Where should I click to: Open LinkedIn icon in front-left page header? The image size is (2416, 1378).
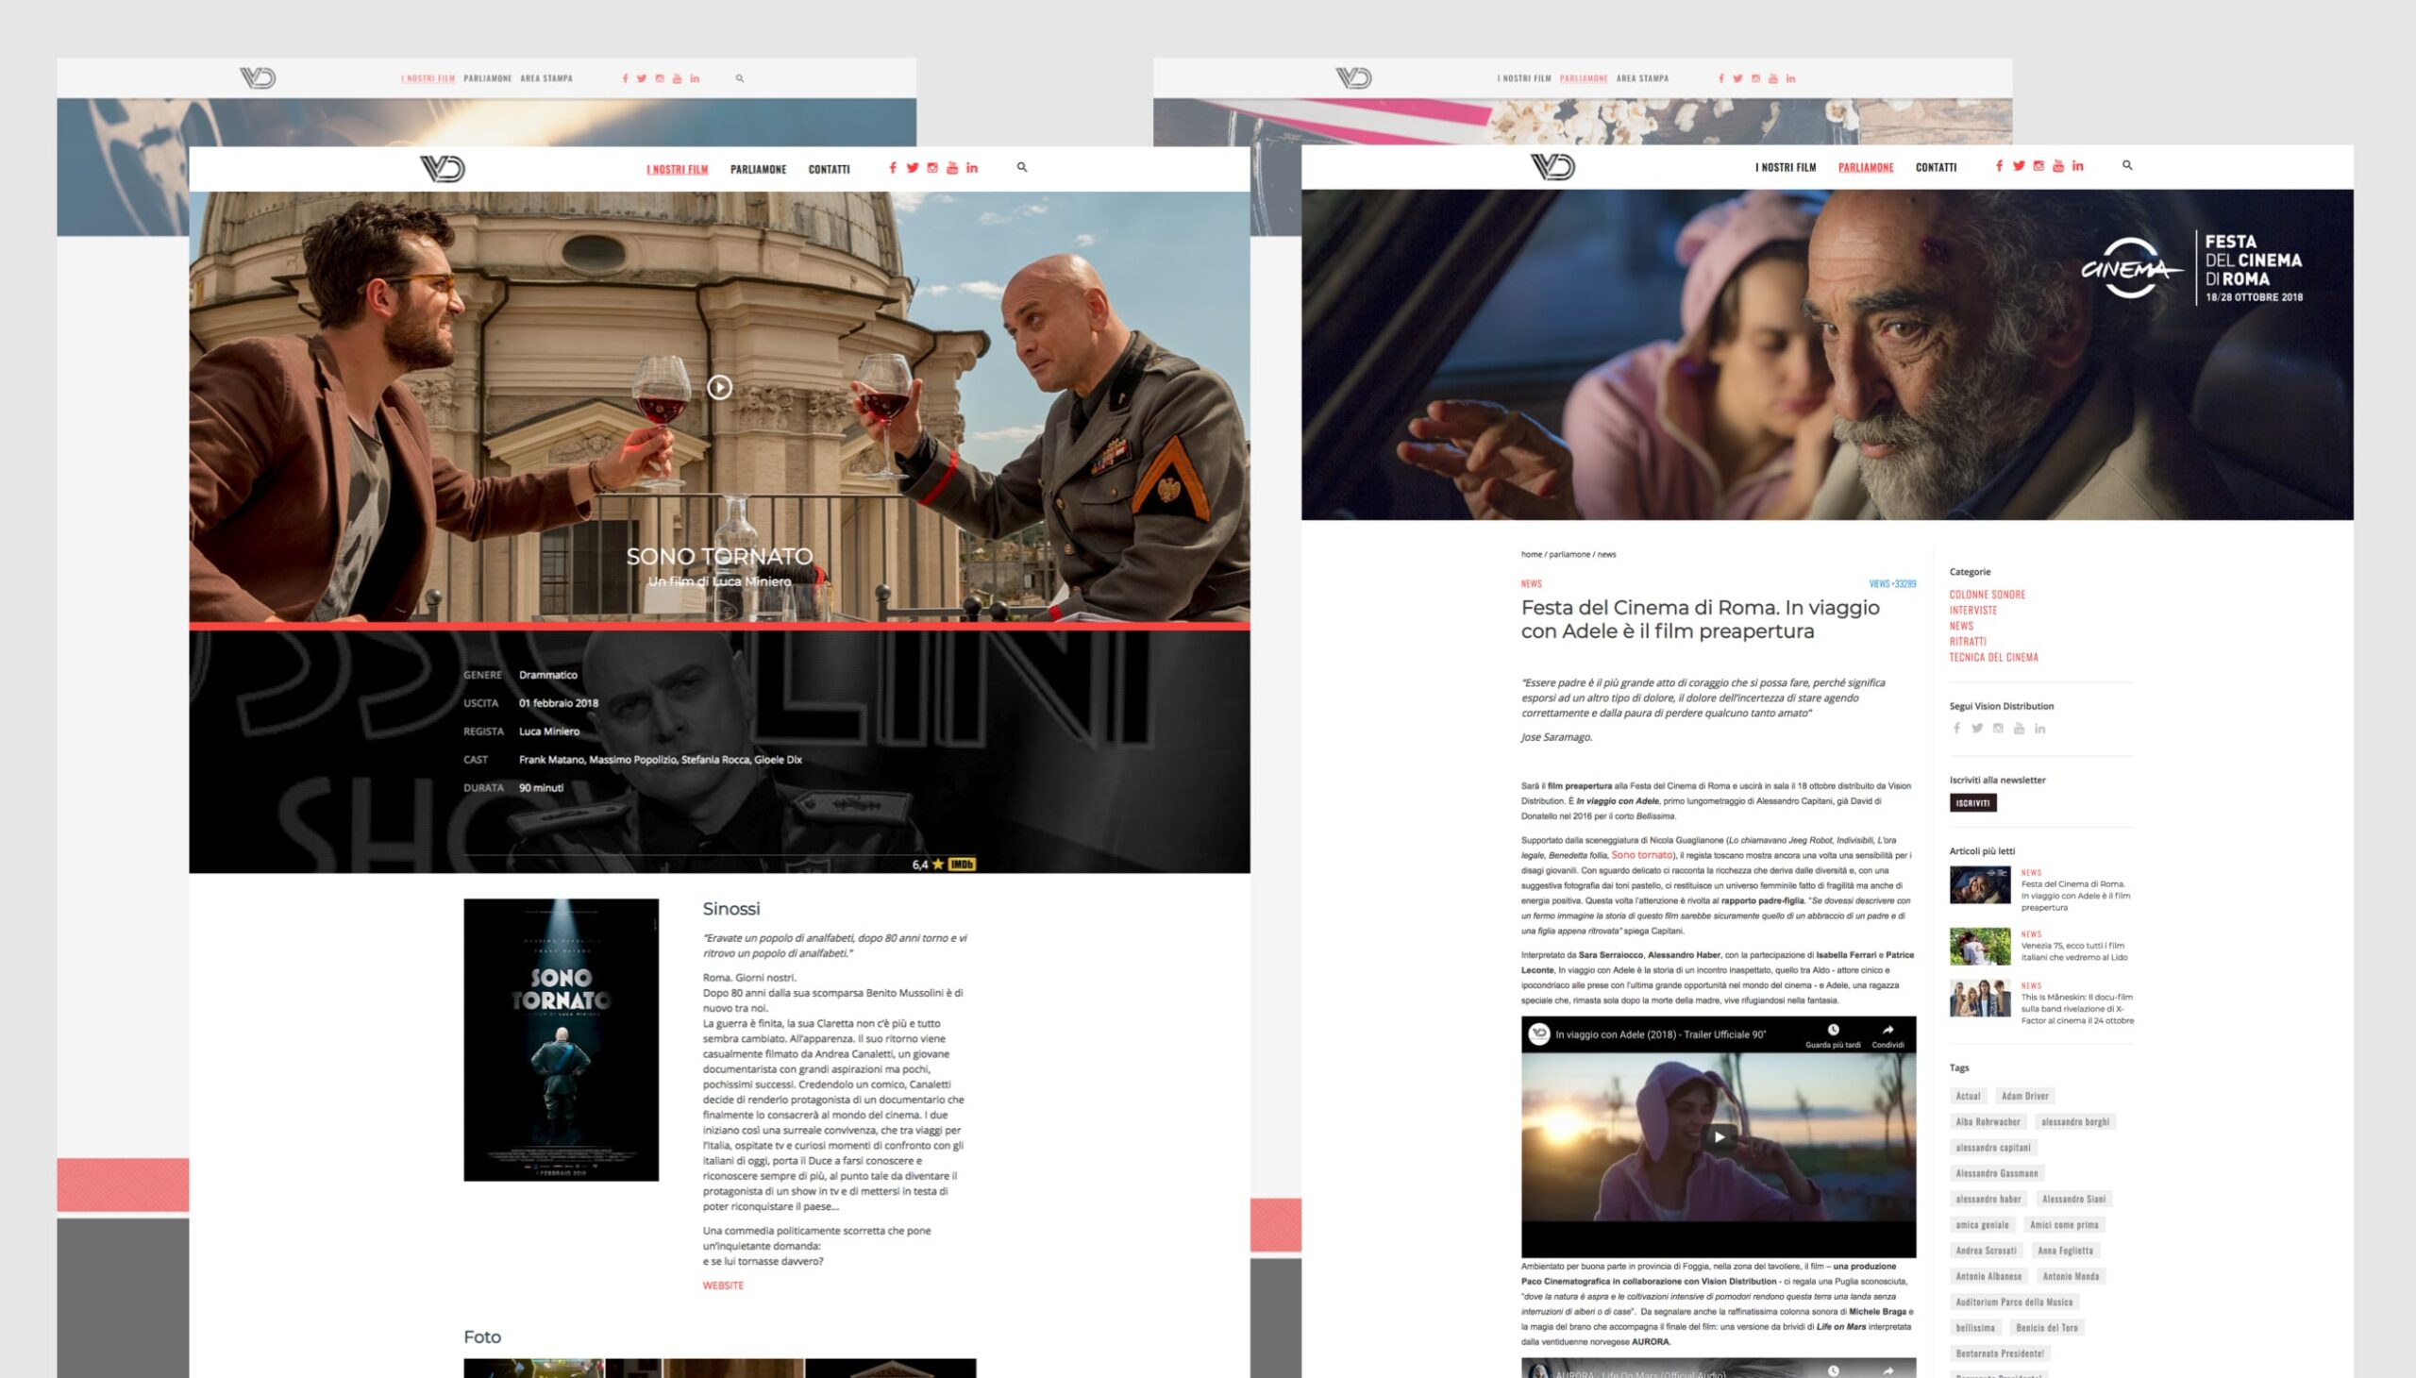tap(972, 167)
